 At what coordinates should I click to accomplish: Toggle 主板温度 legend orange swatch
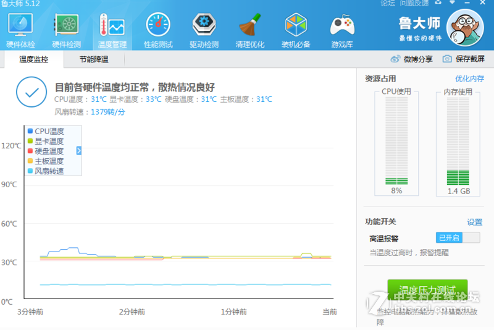click(30, 161)
